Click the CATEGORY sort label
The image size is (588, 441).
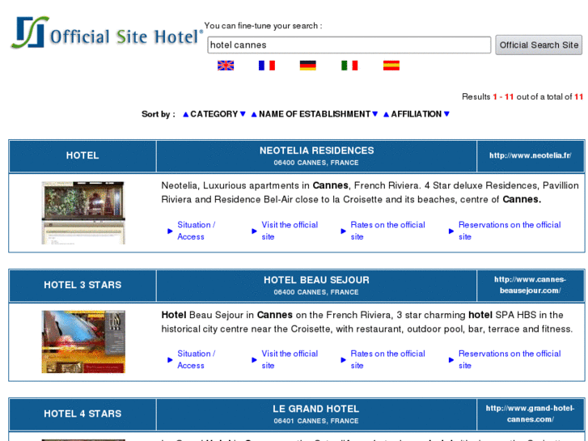pyautogui.click(x=214, y=114)
